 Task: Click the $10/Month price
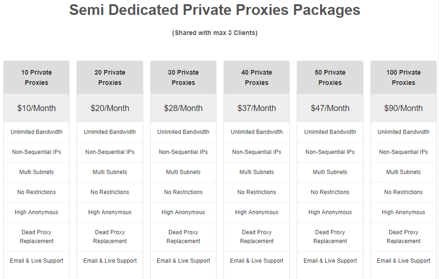36,108
